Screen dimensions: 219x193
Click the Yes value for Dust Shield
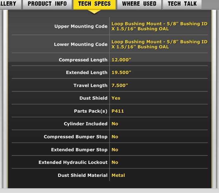[x=116, y=98]
